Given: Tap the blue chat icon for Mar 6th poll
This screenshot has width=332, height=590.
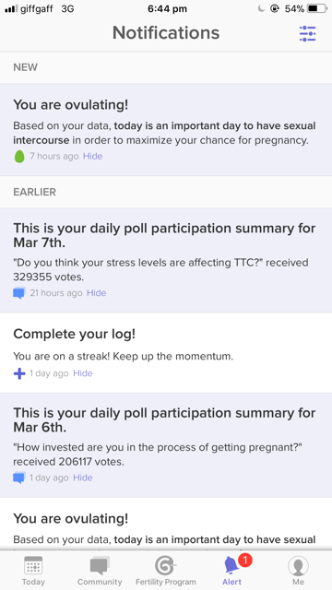Looking at the screenshot, I should 19,478.
